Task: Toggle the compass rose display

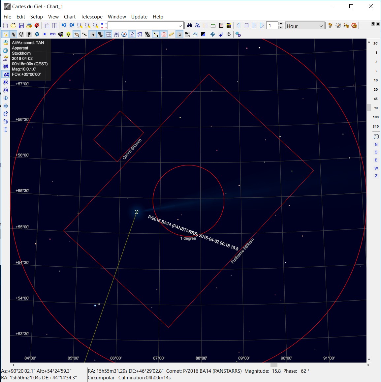Action: click(x=124, y=34)
